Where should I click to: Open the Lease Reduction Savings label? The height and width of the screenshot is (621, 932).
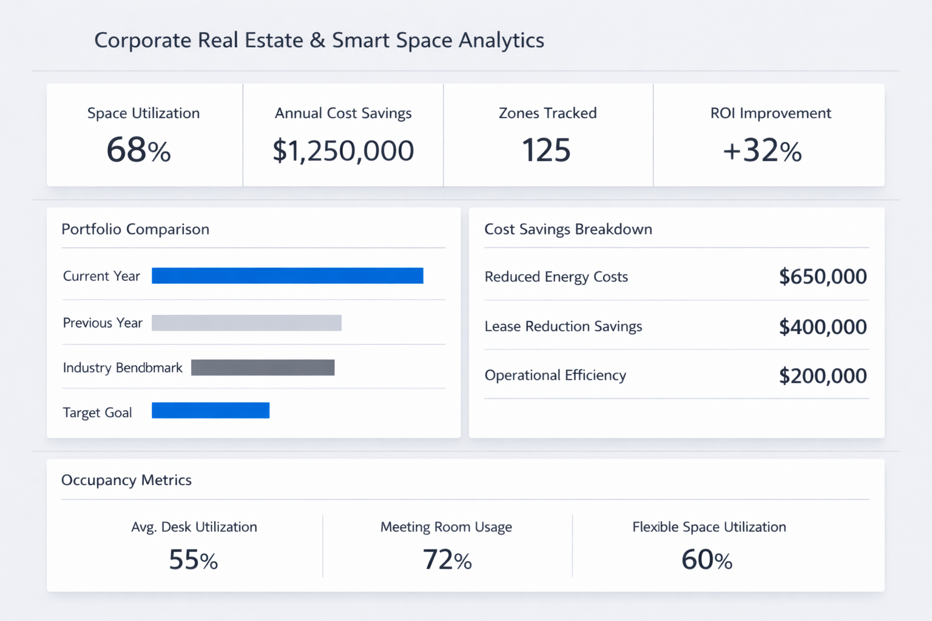tap(563, 326)
